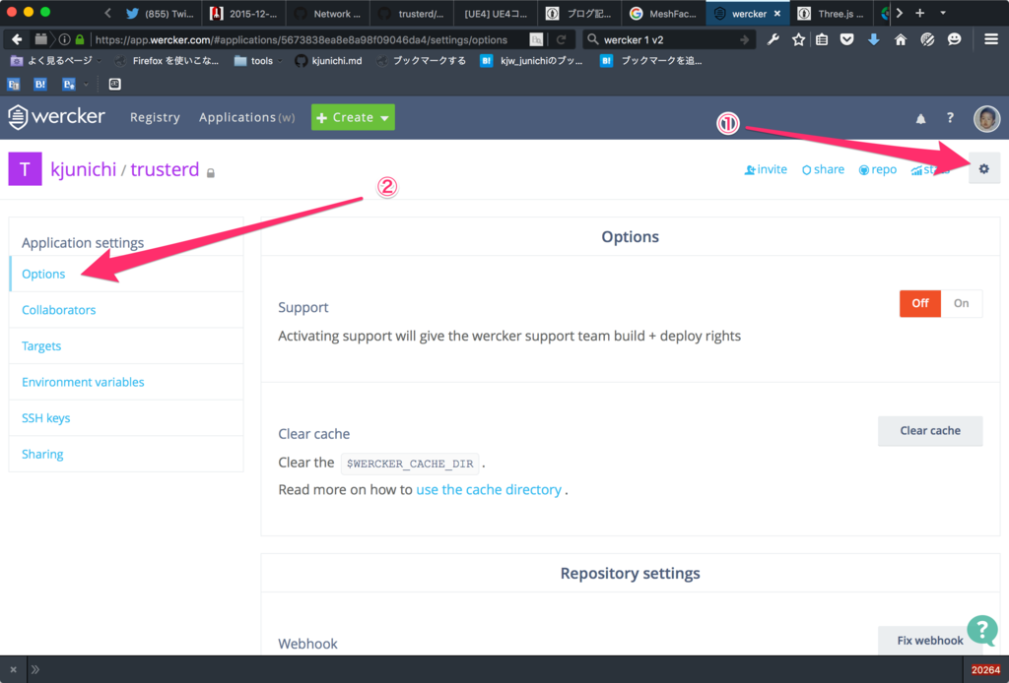The height and width of the screenshot is (683, 1009).
Task: Switch to the [UE4] tab
Action: 497,14
